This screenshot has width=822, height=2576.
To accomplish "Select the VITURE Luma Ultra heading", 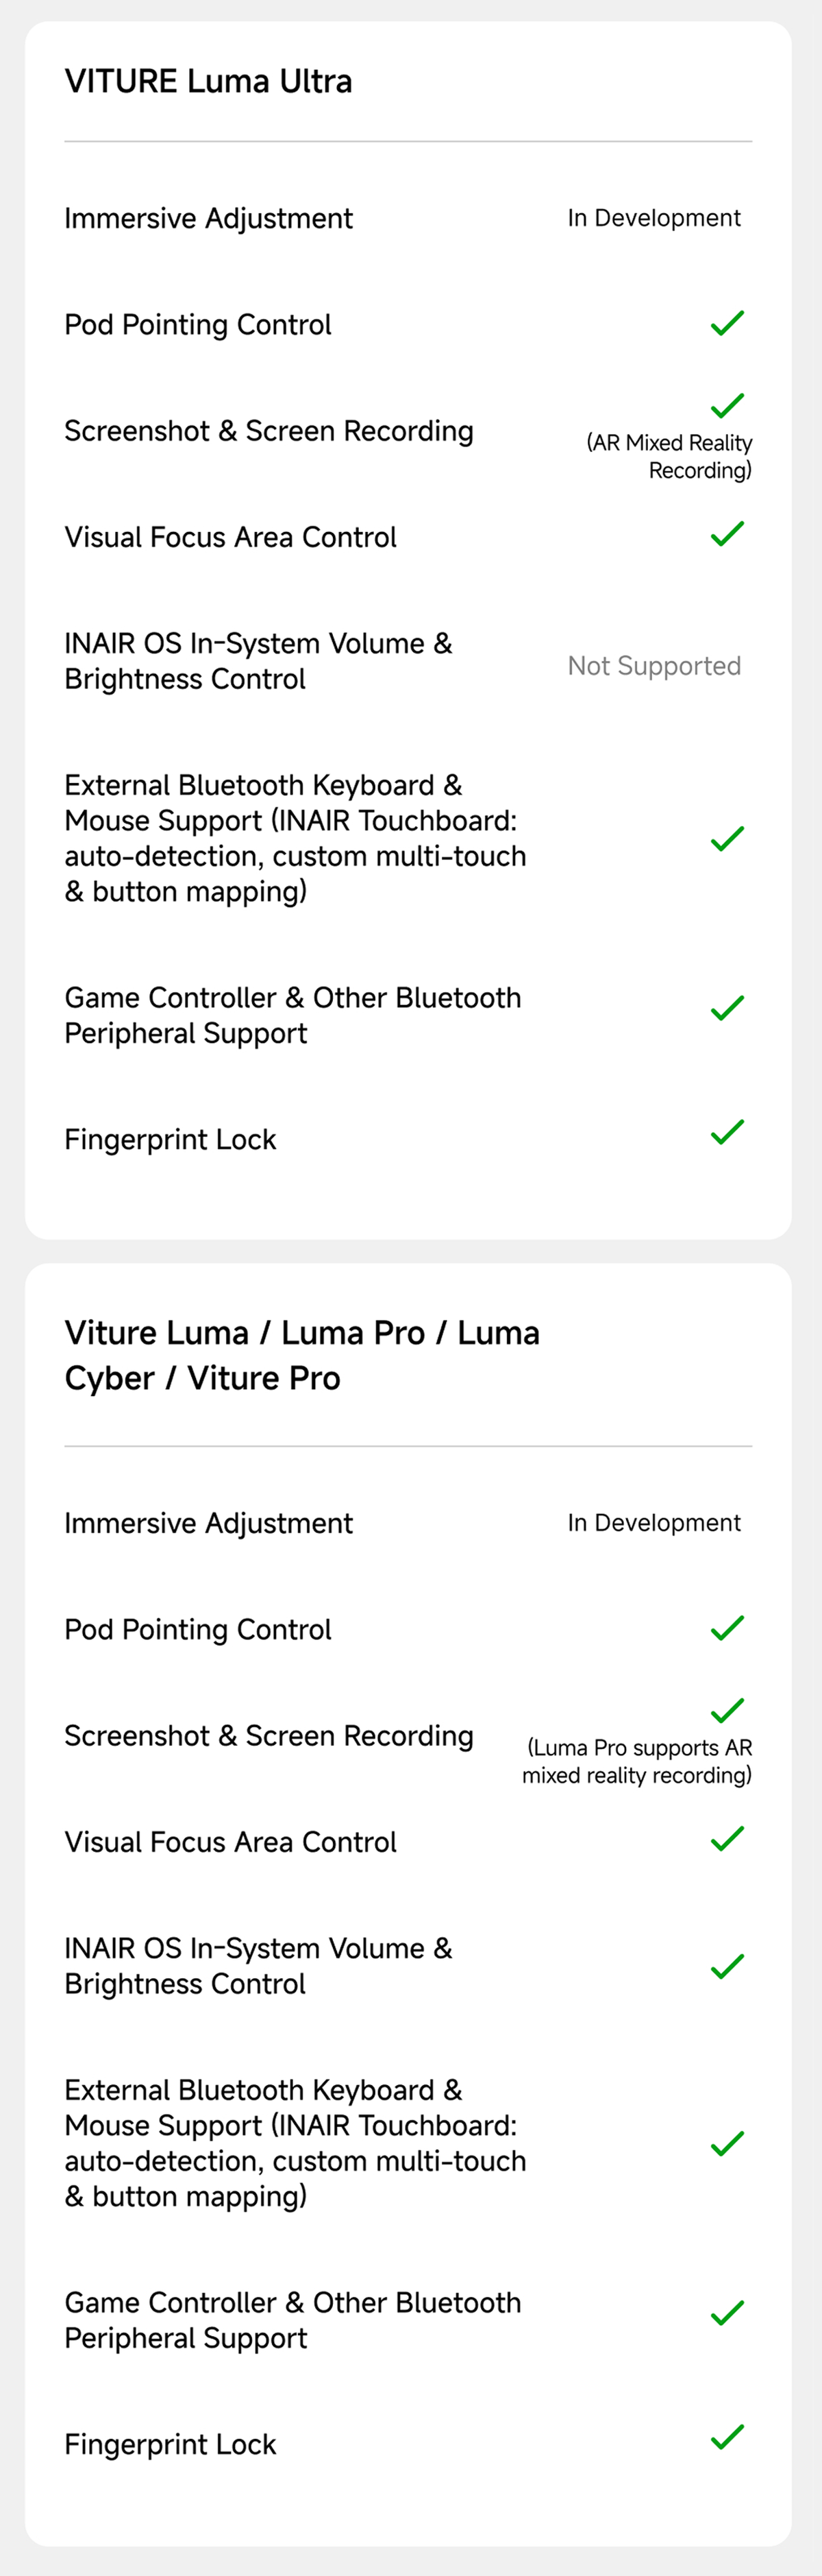I will 209,82.
